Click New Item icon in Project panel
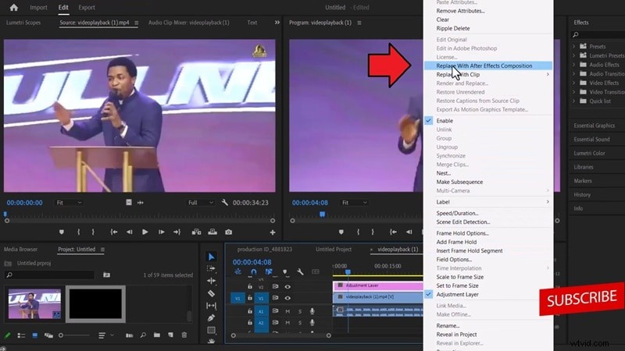Image resolution: width=625 pixels, height=351 pixels. (170, 335)
